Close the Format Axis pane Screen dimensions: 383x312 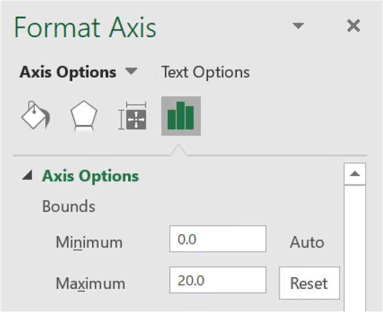(353, 26)
